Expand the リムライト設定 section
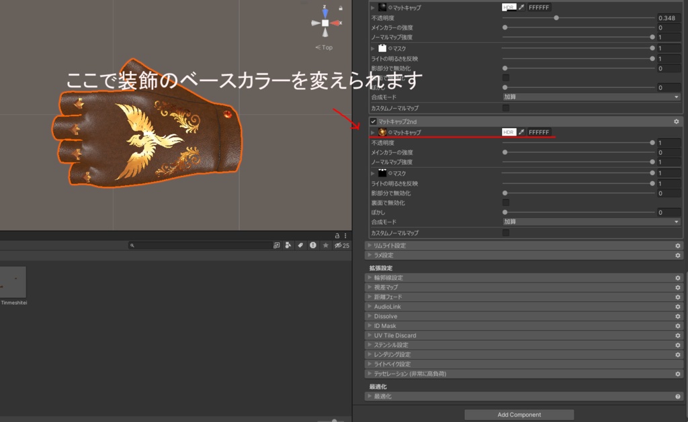The image size is (688, 422). pos(370,246)
